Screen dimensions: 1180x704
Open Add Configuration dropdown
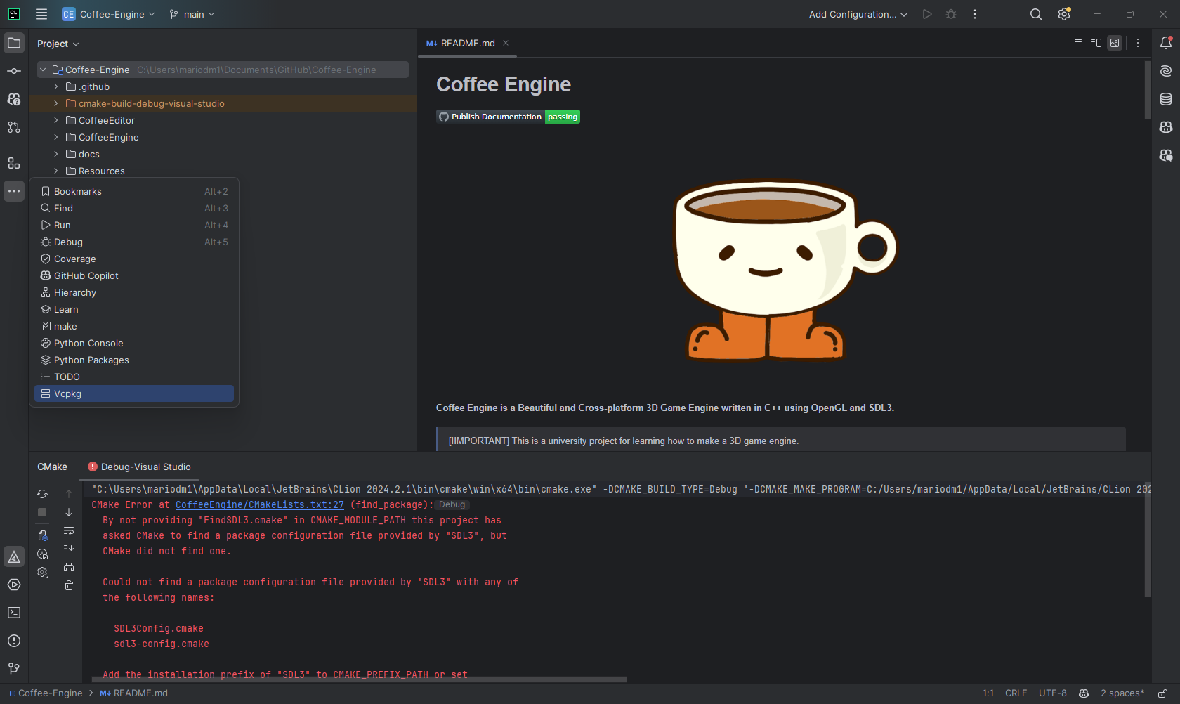click(858, 14)
